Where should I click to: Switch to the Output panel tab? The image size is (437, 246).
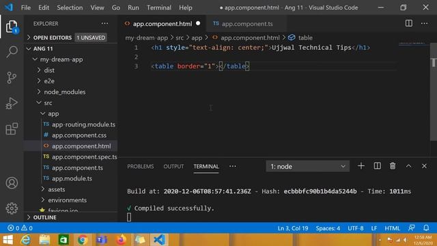[173, 166]
